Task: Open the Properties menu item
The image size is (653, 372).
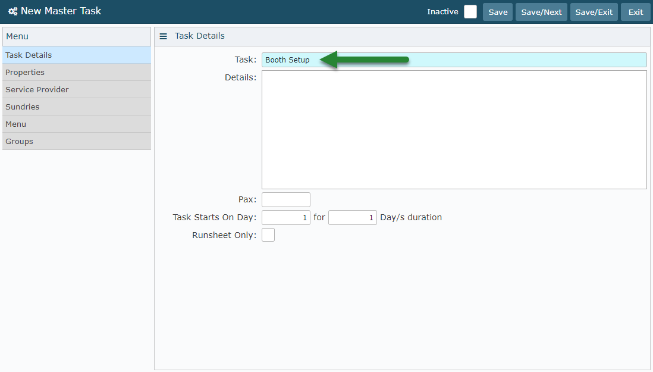Action: (x=77, y=72)
